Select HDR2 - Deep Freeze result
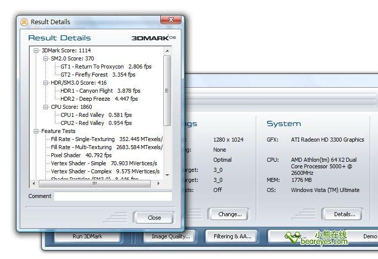This screenshot has width=378, height=259. [x=99, y=99]
